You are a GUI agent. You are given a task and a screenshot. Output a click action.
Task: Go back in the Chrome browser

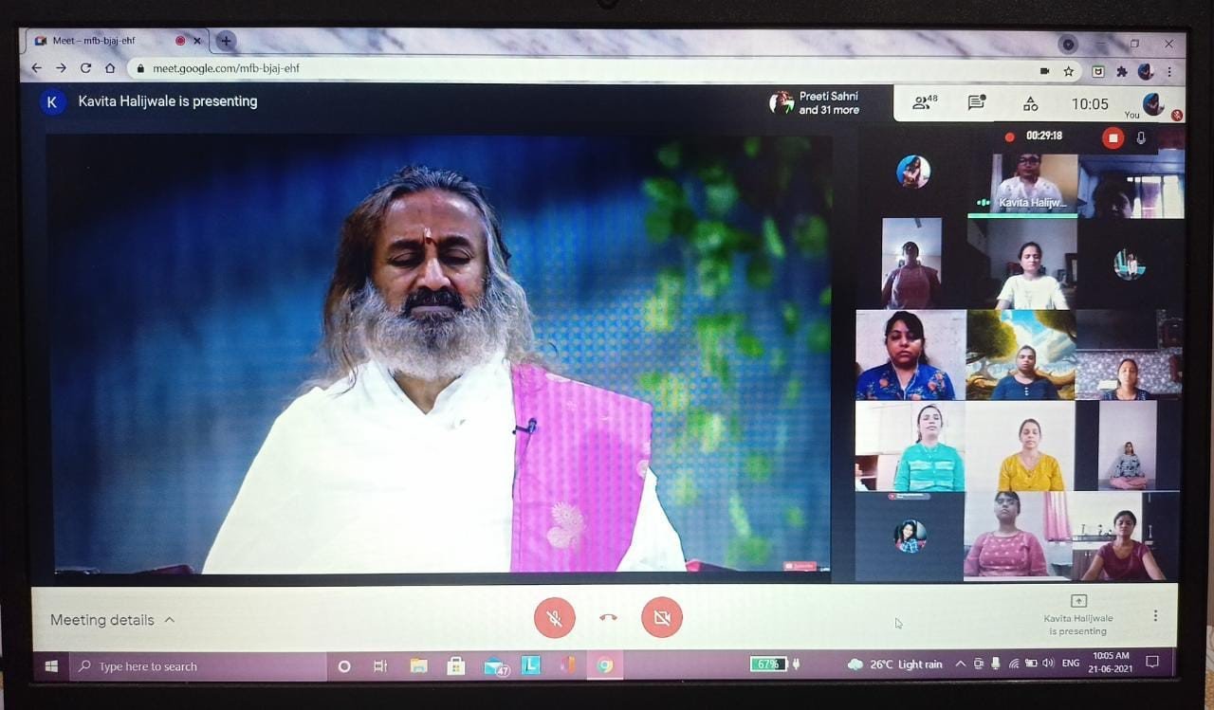point(37,68)
